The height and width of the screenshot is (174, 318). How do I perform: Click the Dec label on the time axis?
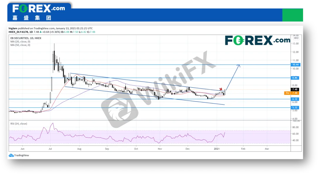[188, 149]
